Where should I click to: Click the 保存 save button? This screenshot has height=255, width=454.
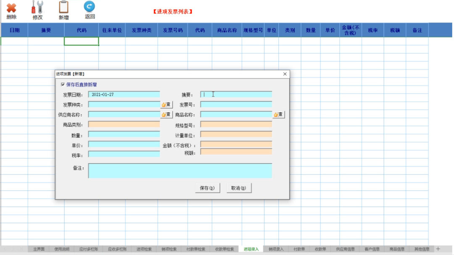pyautogui.click(x=207, y=187)
